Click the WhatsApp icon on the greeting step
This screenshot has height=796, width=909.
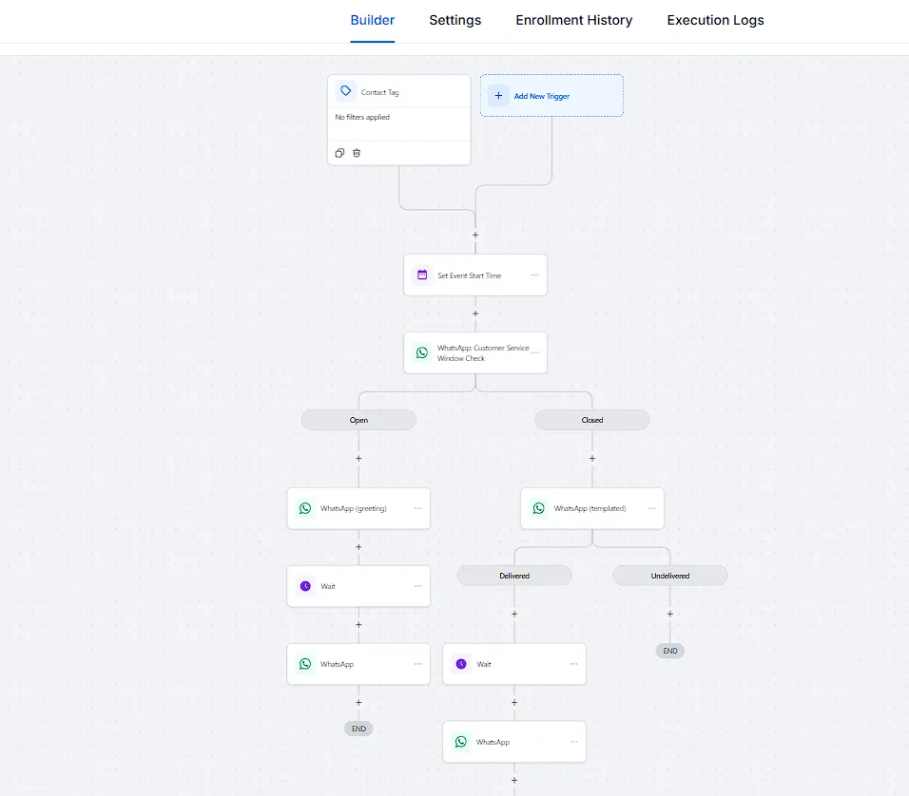tap(305, 508)
